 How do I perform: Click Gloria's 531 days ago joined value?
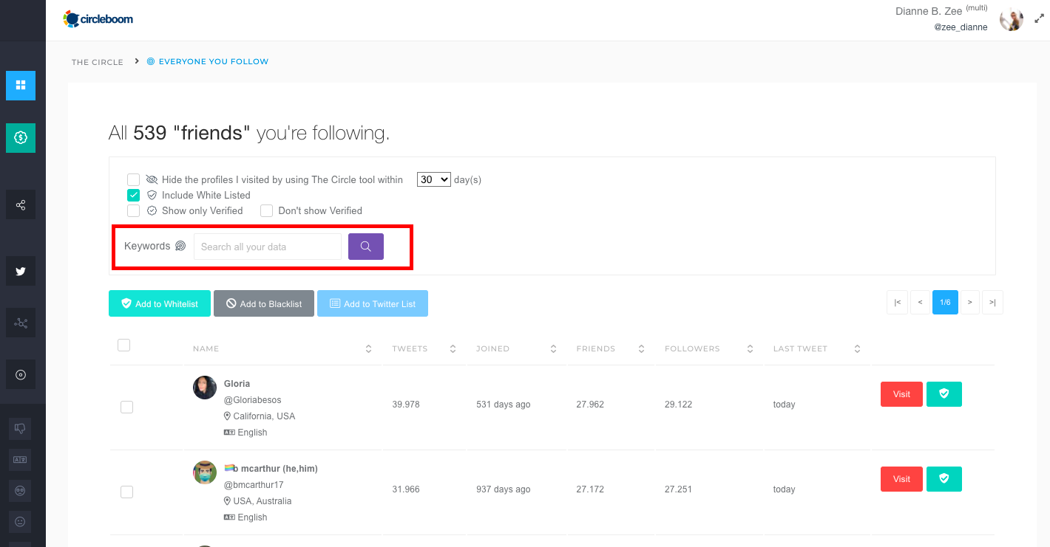(x=504, y=405)
